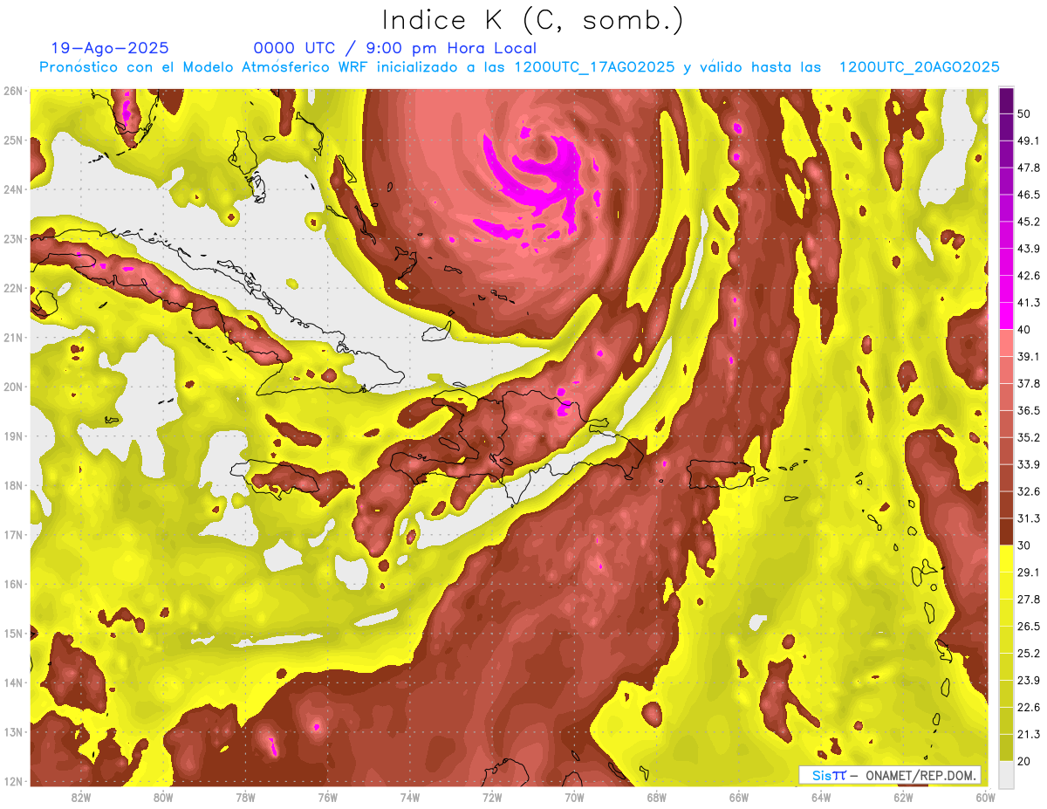
Task: Click the '45.2' color scale value
Action: (1028, 222)
